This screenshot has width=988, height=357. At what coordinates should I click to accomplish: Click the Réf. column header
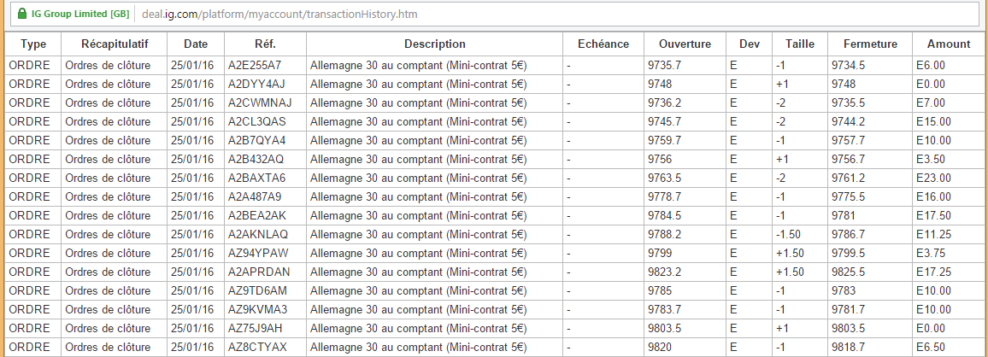click(265, 44)
